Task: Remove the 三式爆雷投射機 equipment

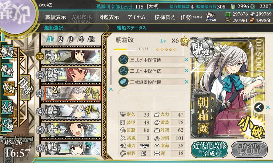Action: [x=187, y=82]
